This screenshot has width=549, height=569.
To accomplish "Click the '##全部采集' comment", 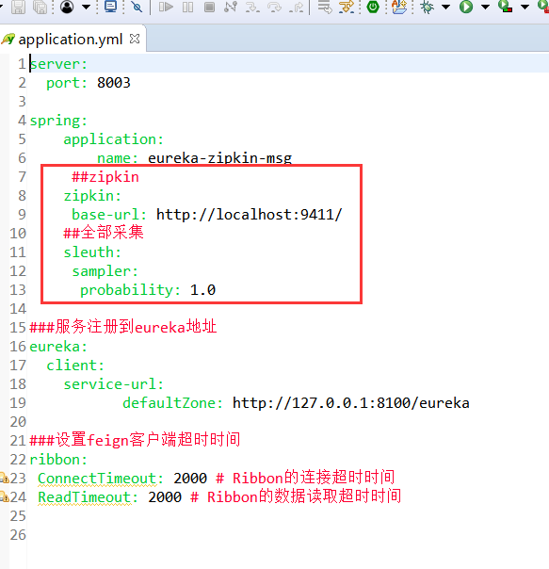I will click(x=104, y=233).
